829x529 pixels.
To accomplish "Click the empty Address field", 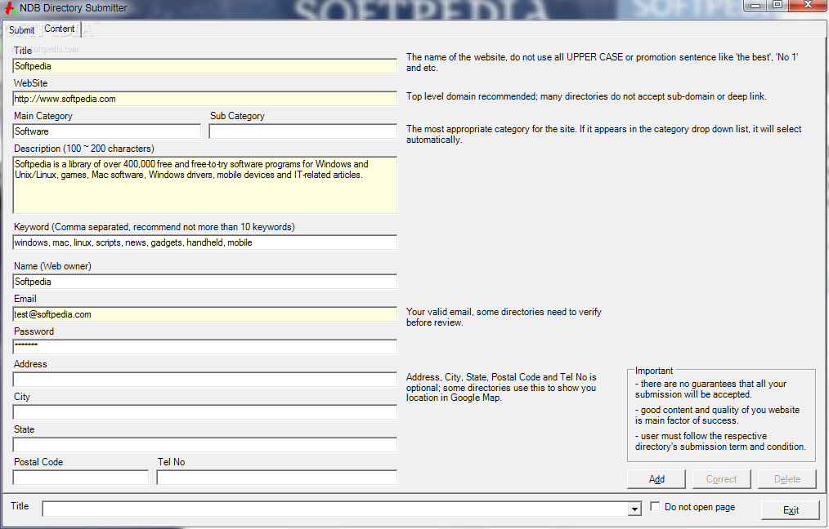I will pos(204,380).
